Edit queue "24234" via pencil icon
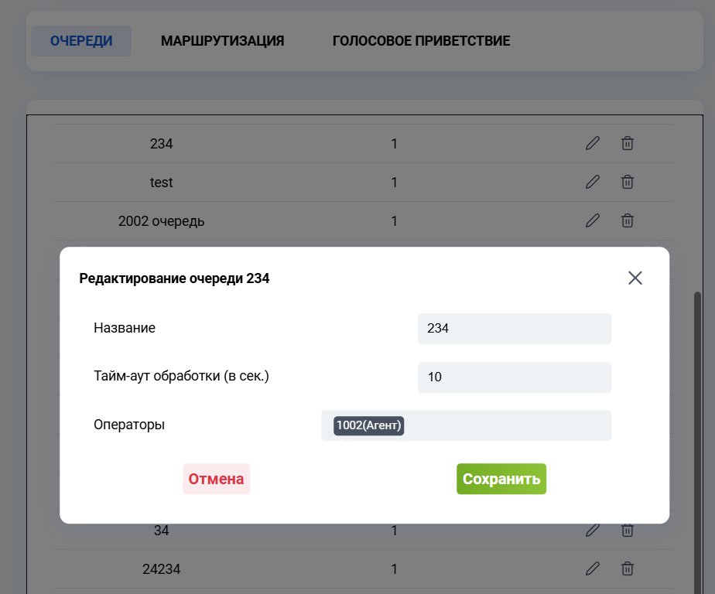This screenshot has height=594, width=715. tap(592, 568)
